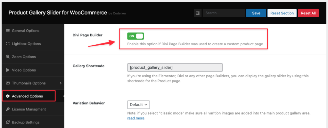
Task: Click the Variation Behavior label
Action: (89, 103)
